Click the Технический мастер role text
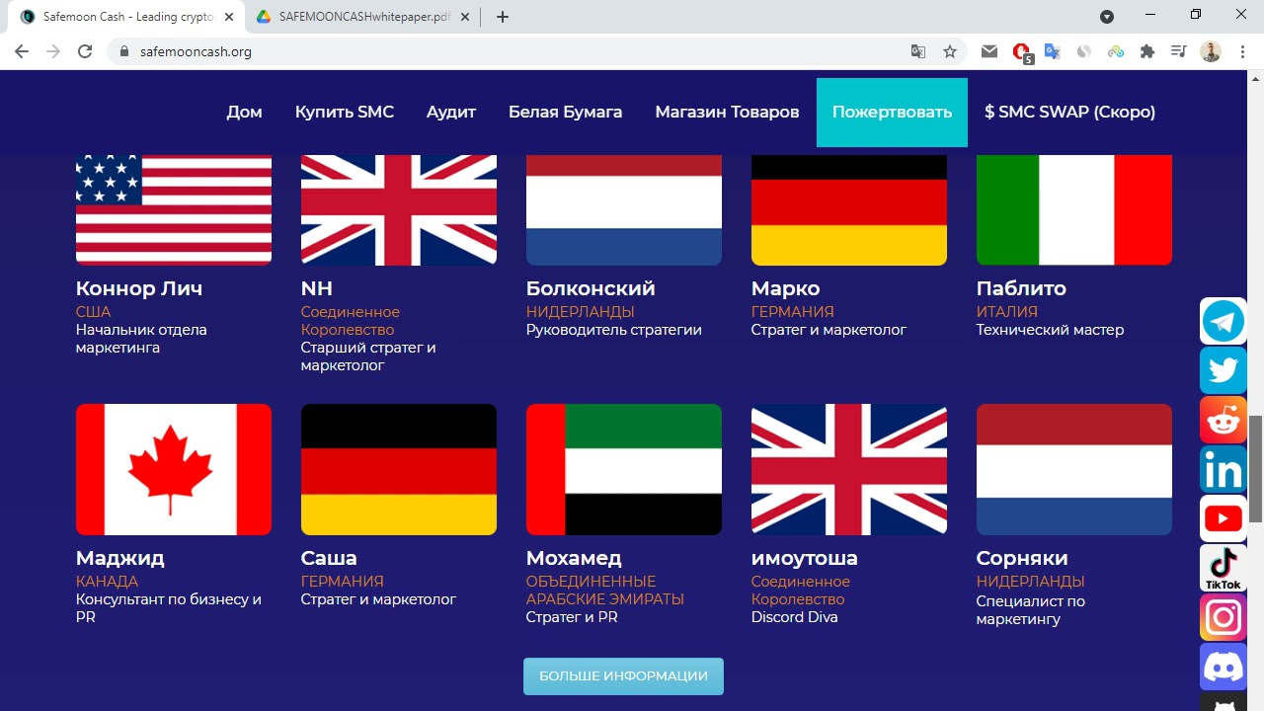This screenshot has height=711, width=1264. pyautogui.click(x=1050, y=330)
